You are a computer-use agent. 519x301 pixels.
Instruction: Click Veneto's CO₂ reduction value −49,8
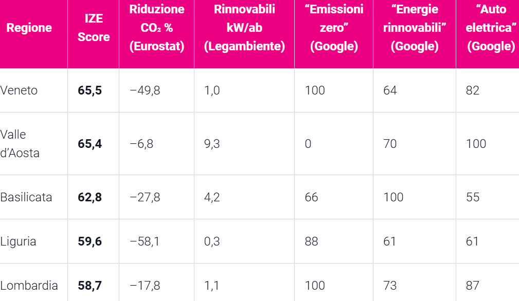pyautogui.click(x=145, y=90)
